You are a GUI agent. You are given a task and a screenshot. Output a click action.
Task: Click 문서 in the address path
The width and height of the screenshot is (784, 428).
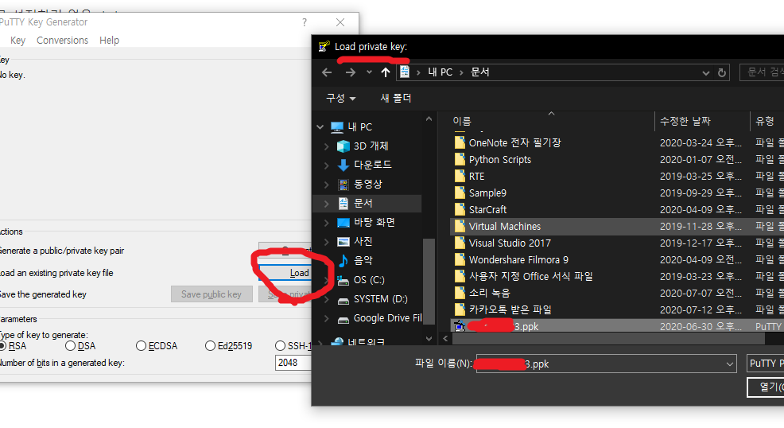[x=480, y=72]
